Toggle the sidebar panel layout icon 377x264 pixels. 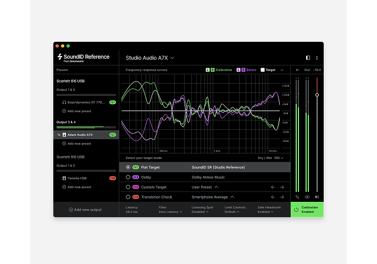click(308, 58)
